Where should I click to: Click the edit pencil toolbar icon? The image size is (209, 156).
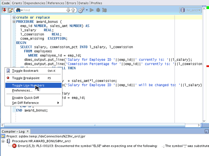click(x=10, y=10)
